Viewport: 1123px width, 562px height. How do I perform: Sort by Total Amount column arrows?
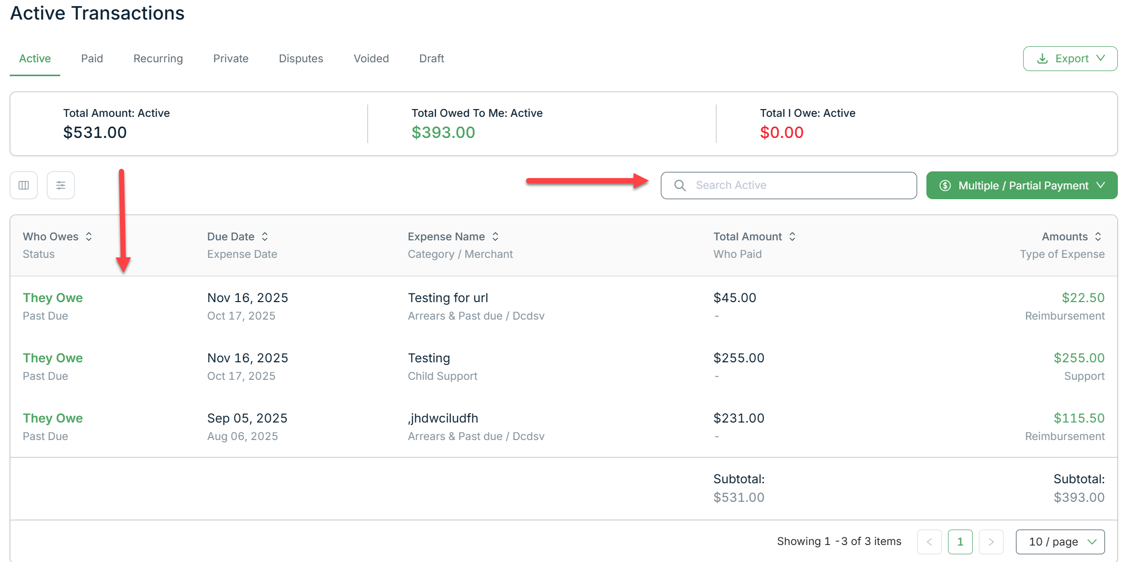coord(793,237)
